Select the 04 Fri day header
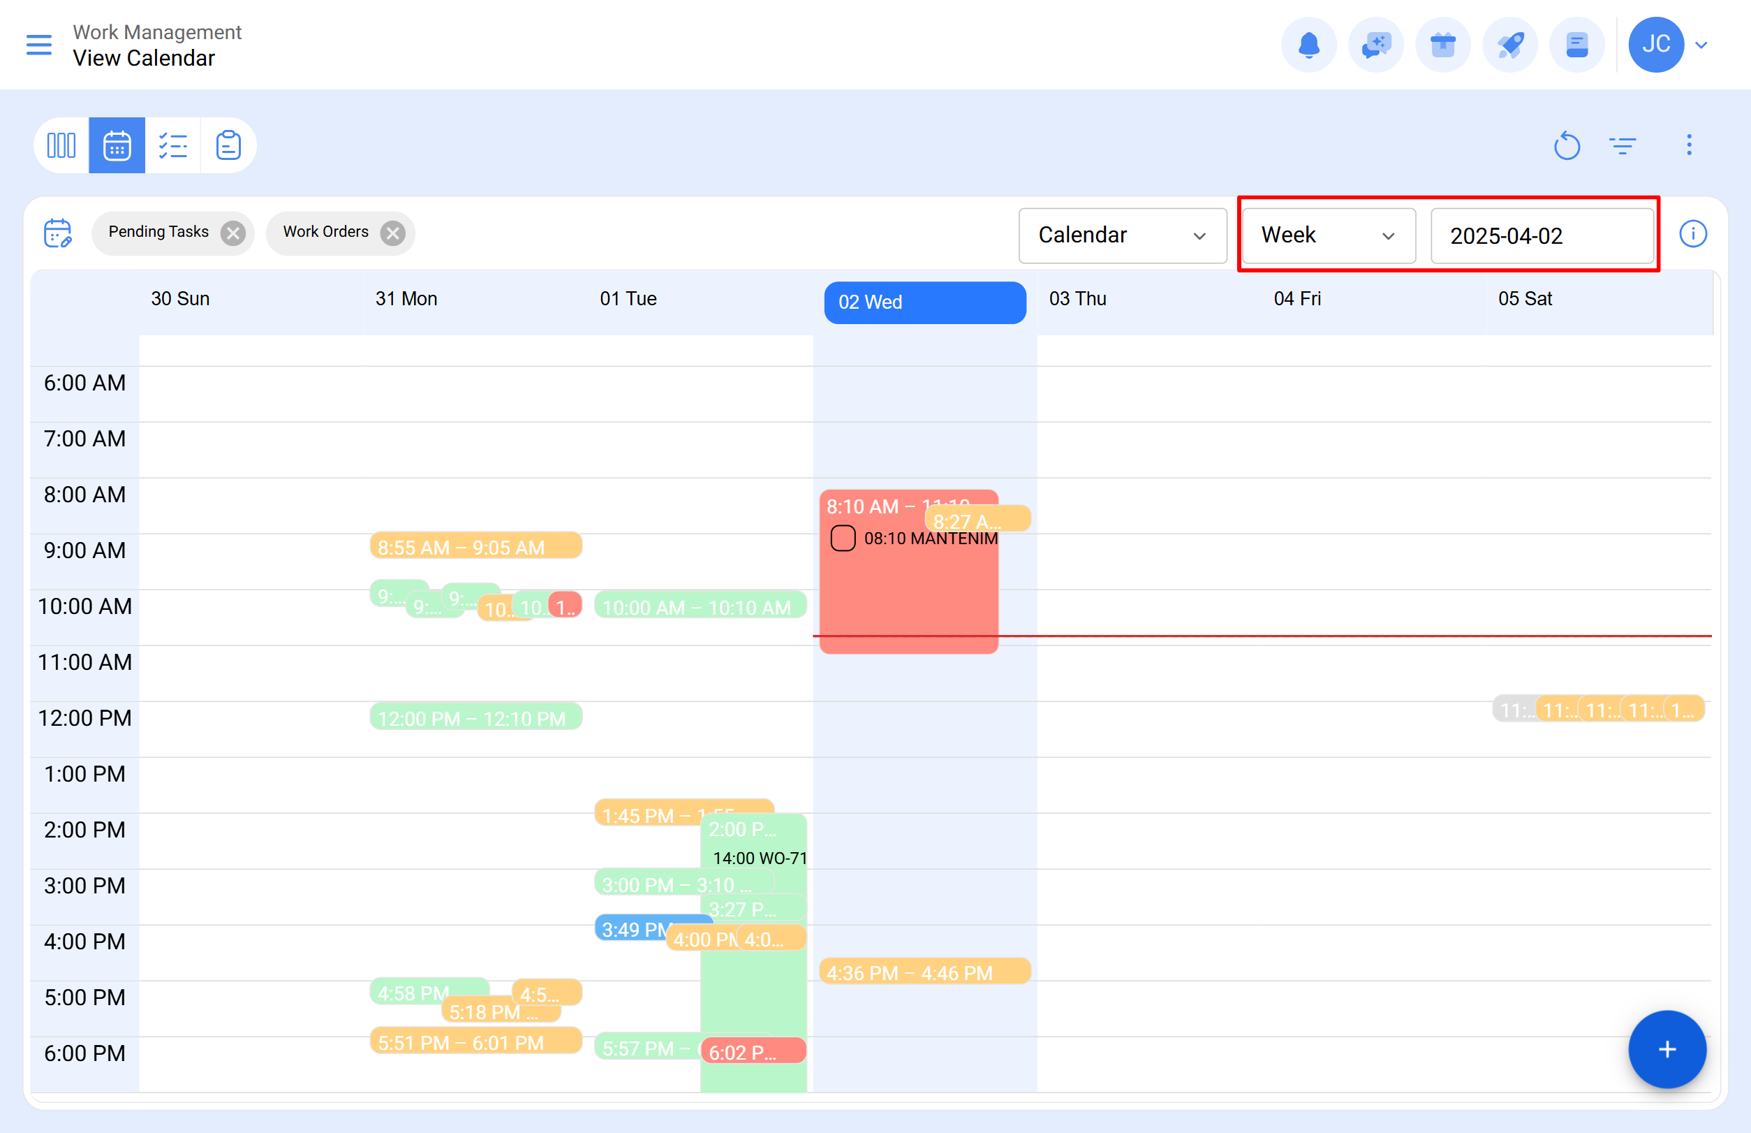 (1297, 299)
